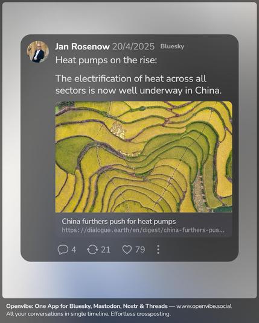Open the three-dot more options menu
259x323 pixels.
coord(158,249)
